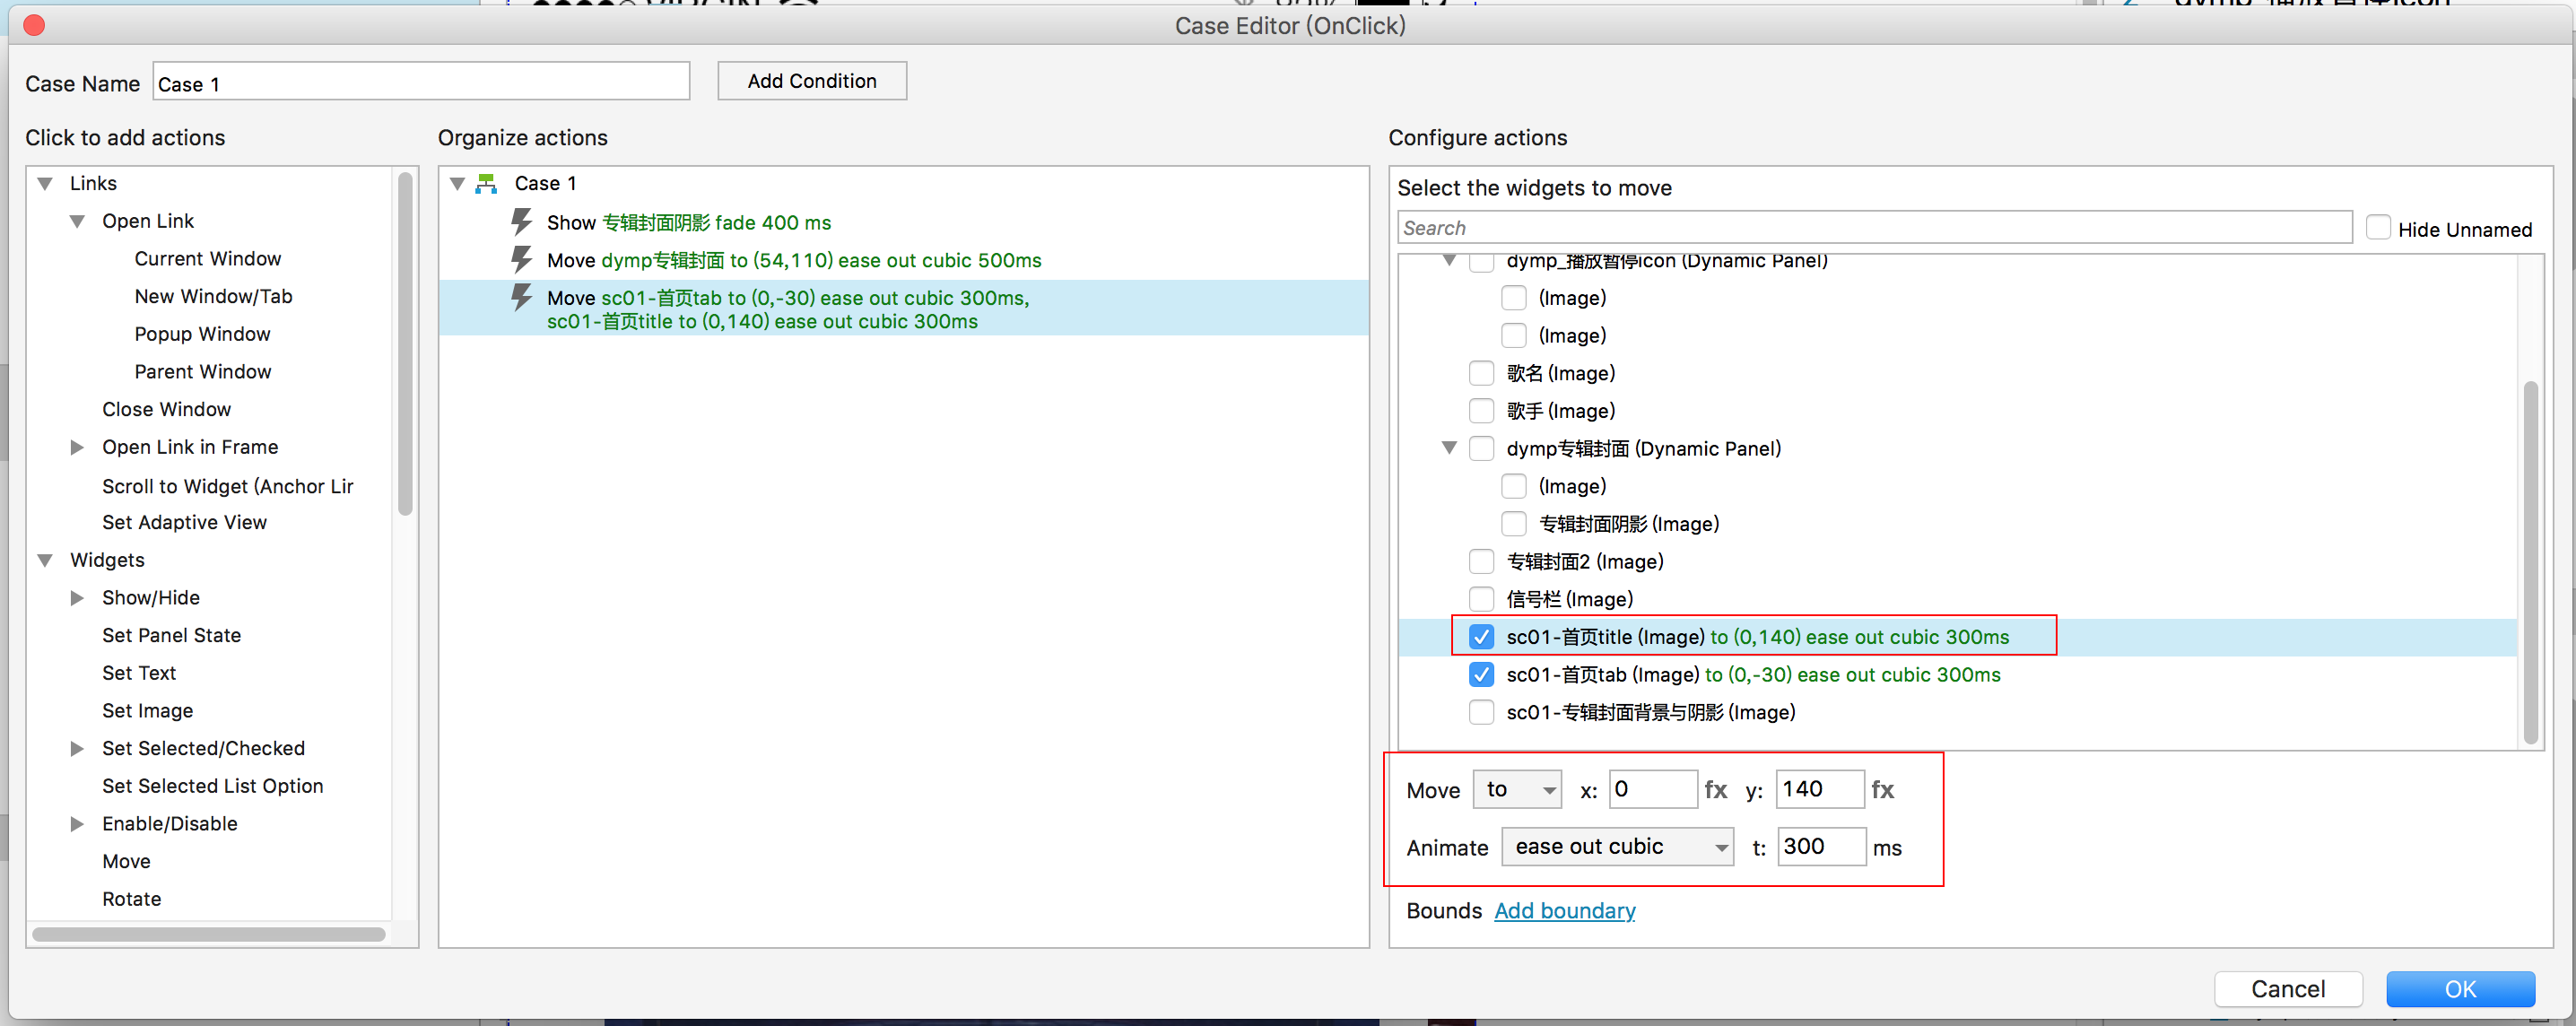Toggle the Hide Unnamed checkbox
The height and width of the screenshot is (1026, 2576).
2379,228
